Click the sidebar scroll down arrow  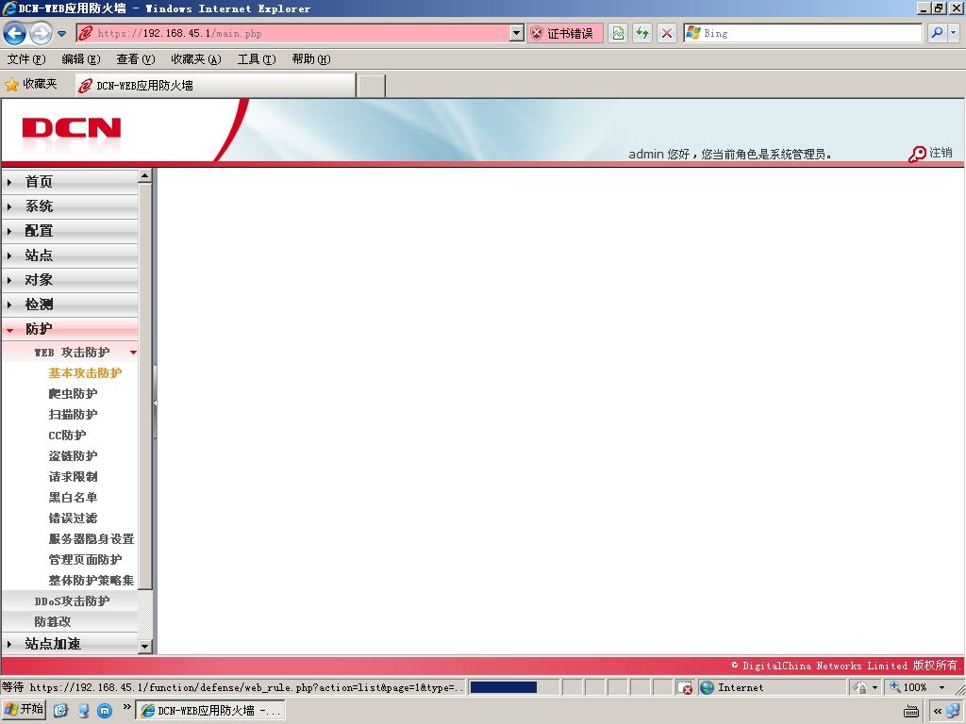tap(144, 647)
